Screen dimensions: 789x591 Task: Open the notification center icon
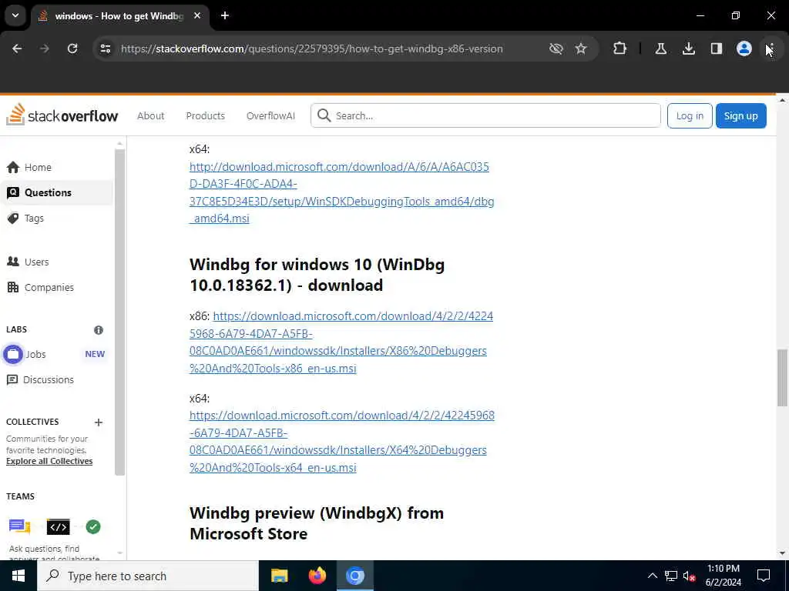point(764,576)
